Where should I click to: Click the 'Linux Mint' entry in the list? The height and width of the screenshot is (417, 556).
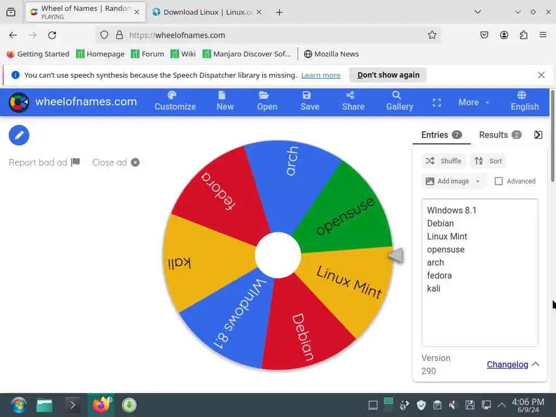[x=447, y=237]
